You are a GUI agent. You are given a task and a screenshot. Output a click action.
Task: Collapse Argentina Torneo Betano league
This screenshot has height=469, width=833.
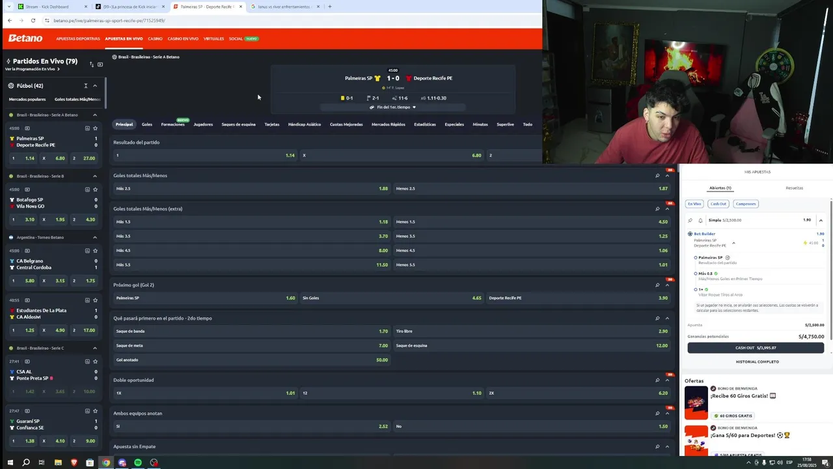(94, 237)
